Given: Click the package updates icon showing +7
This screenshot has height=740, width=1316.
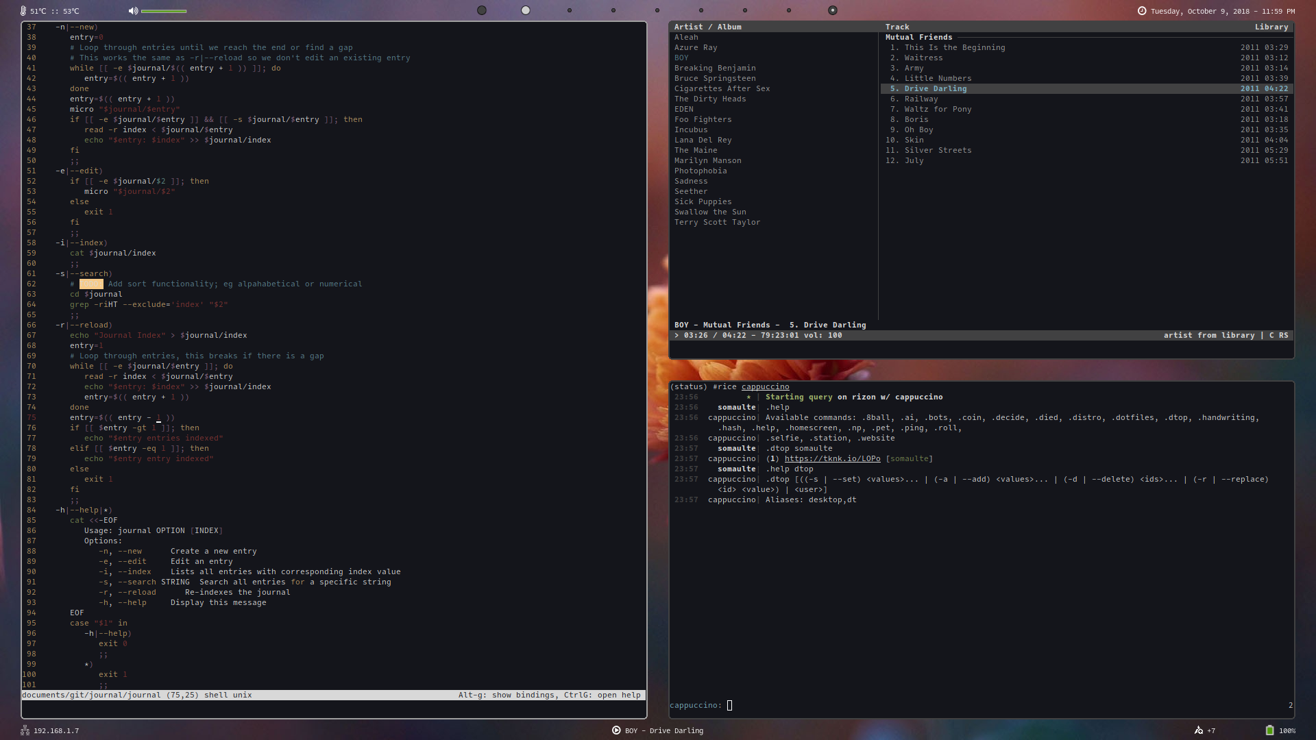Looking at the screenshot, I should pyautogui.click(x=1199, y=730).
